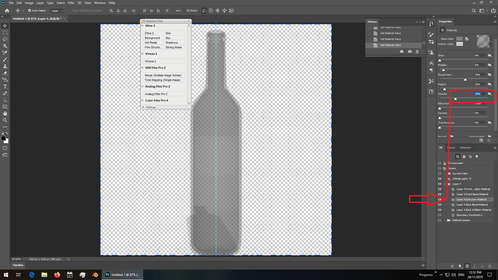This screenshot has width=498, height=280.
Task: Select the Rectangular Marquee tool
Action: tap(5, 32)
